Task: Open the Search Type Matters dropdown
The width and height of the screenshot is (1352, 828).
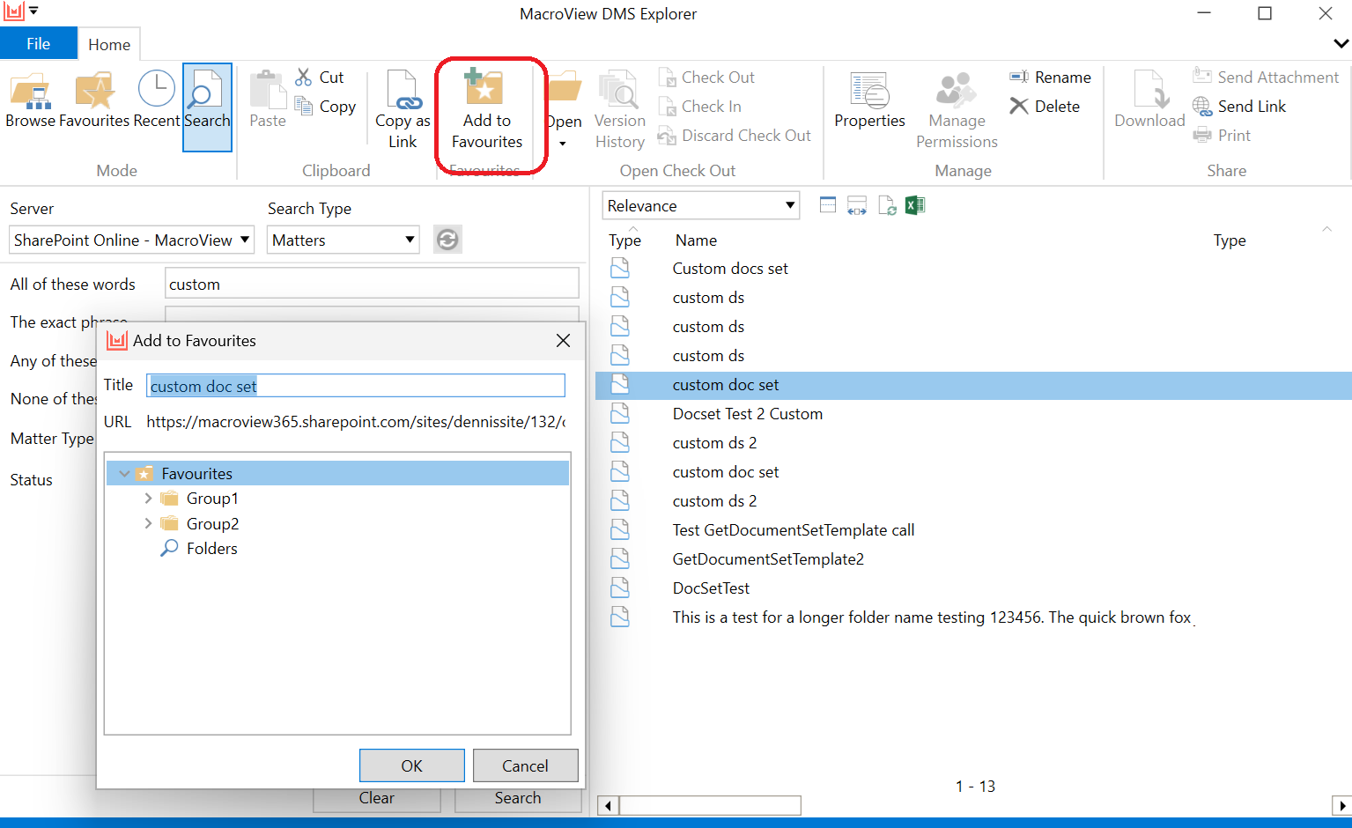Action: click(x=343, y=240)
